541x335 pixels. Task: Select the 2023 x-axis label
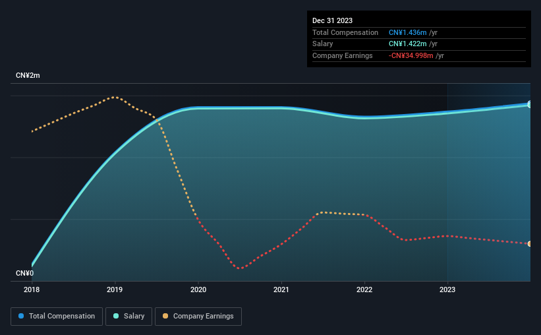click(447, 289)
